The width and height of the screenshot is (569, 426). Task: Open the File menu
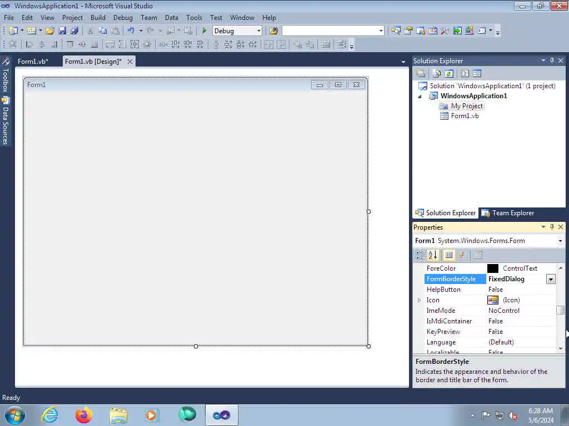click(9, 17)
